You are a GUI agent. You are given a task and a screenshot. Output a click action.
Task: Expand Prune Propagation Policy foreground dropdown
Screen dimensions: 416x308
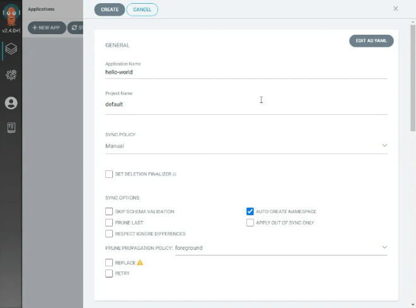click(281, 248)
